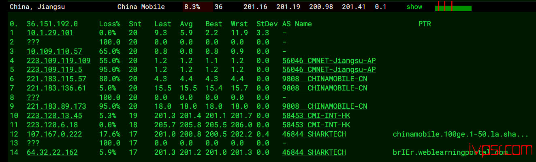Open the hop 7 IP 221.183.136.61

[x=56, y=88]
